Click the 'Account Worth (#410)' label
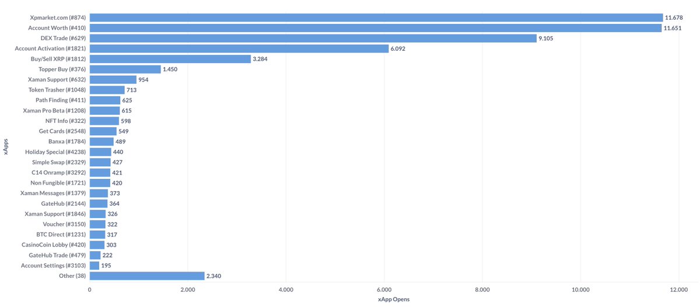 [x=57, y=28]
